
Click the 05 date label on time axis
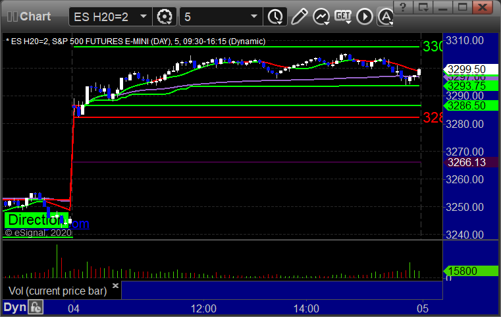[x=423, y=308]
